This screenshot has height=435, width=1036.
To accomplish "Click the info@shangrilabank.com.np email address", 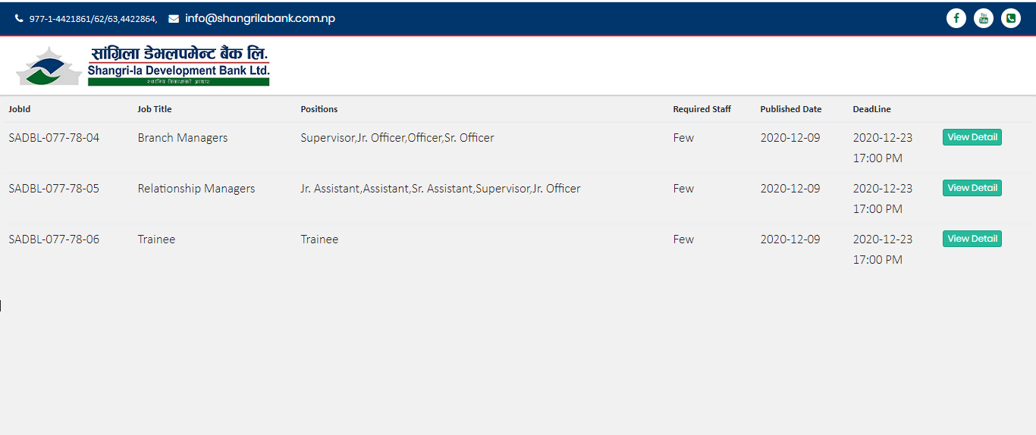I will pyautogui.click(x=260, y=19).
